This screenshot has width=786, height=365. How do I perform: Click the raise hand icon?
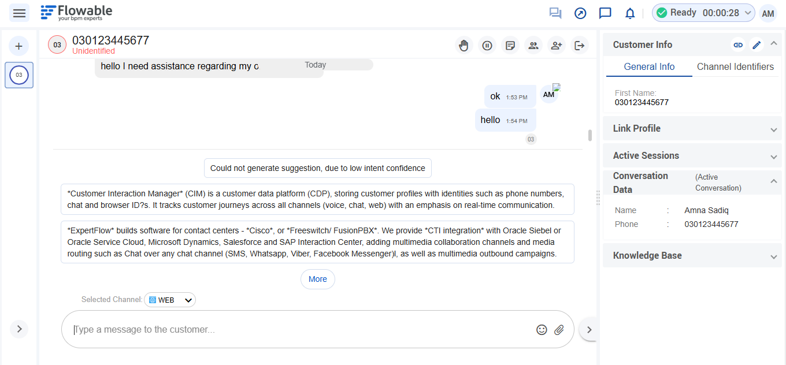464,45
